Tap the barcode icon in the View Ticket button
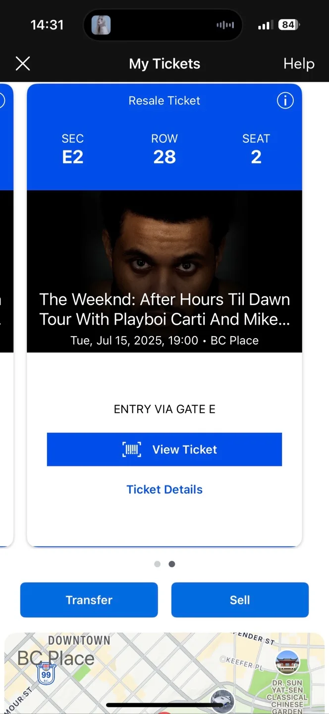329x714 pixels. [x=132, y=450]
